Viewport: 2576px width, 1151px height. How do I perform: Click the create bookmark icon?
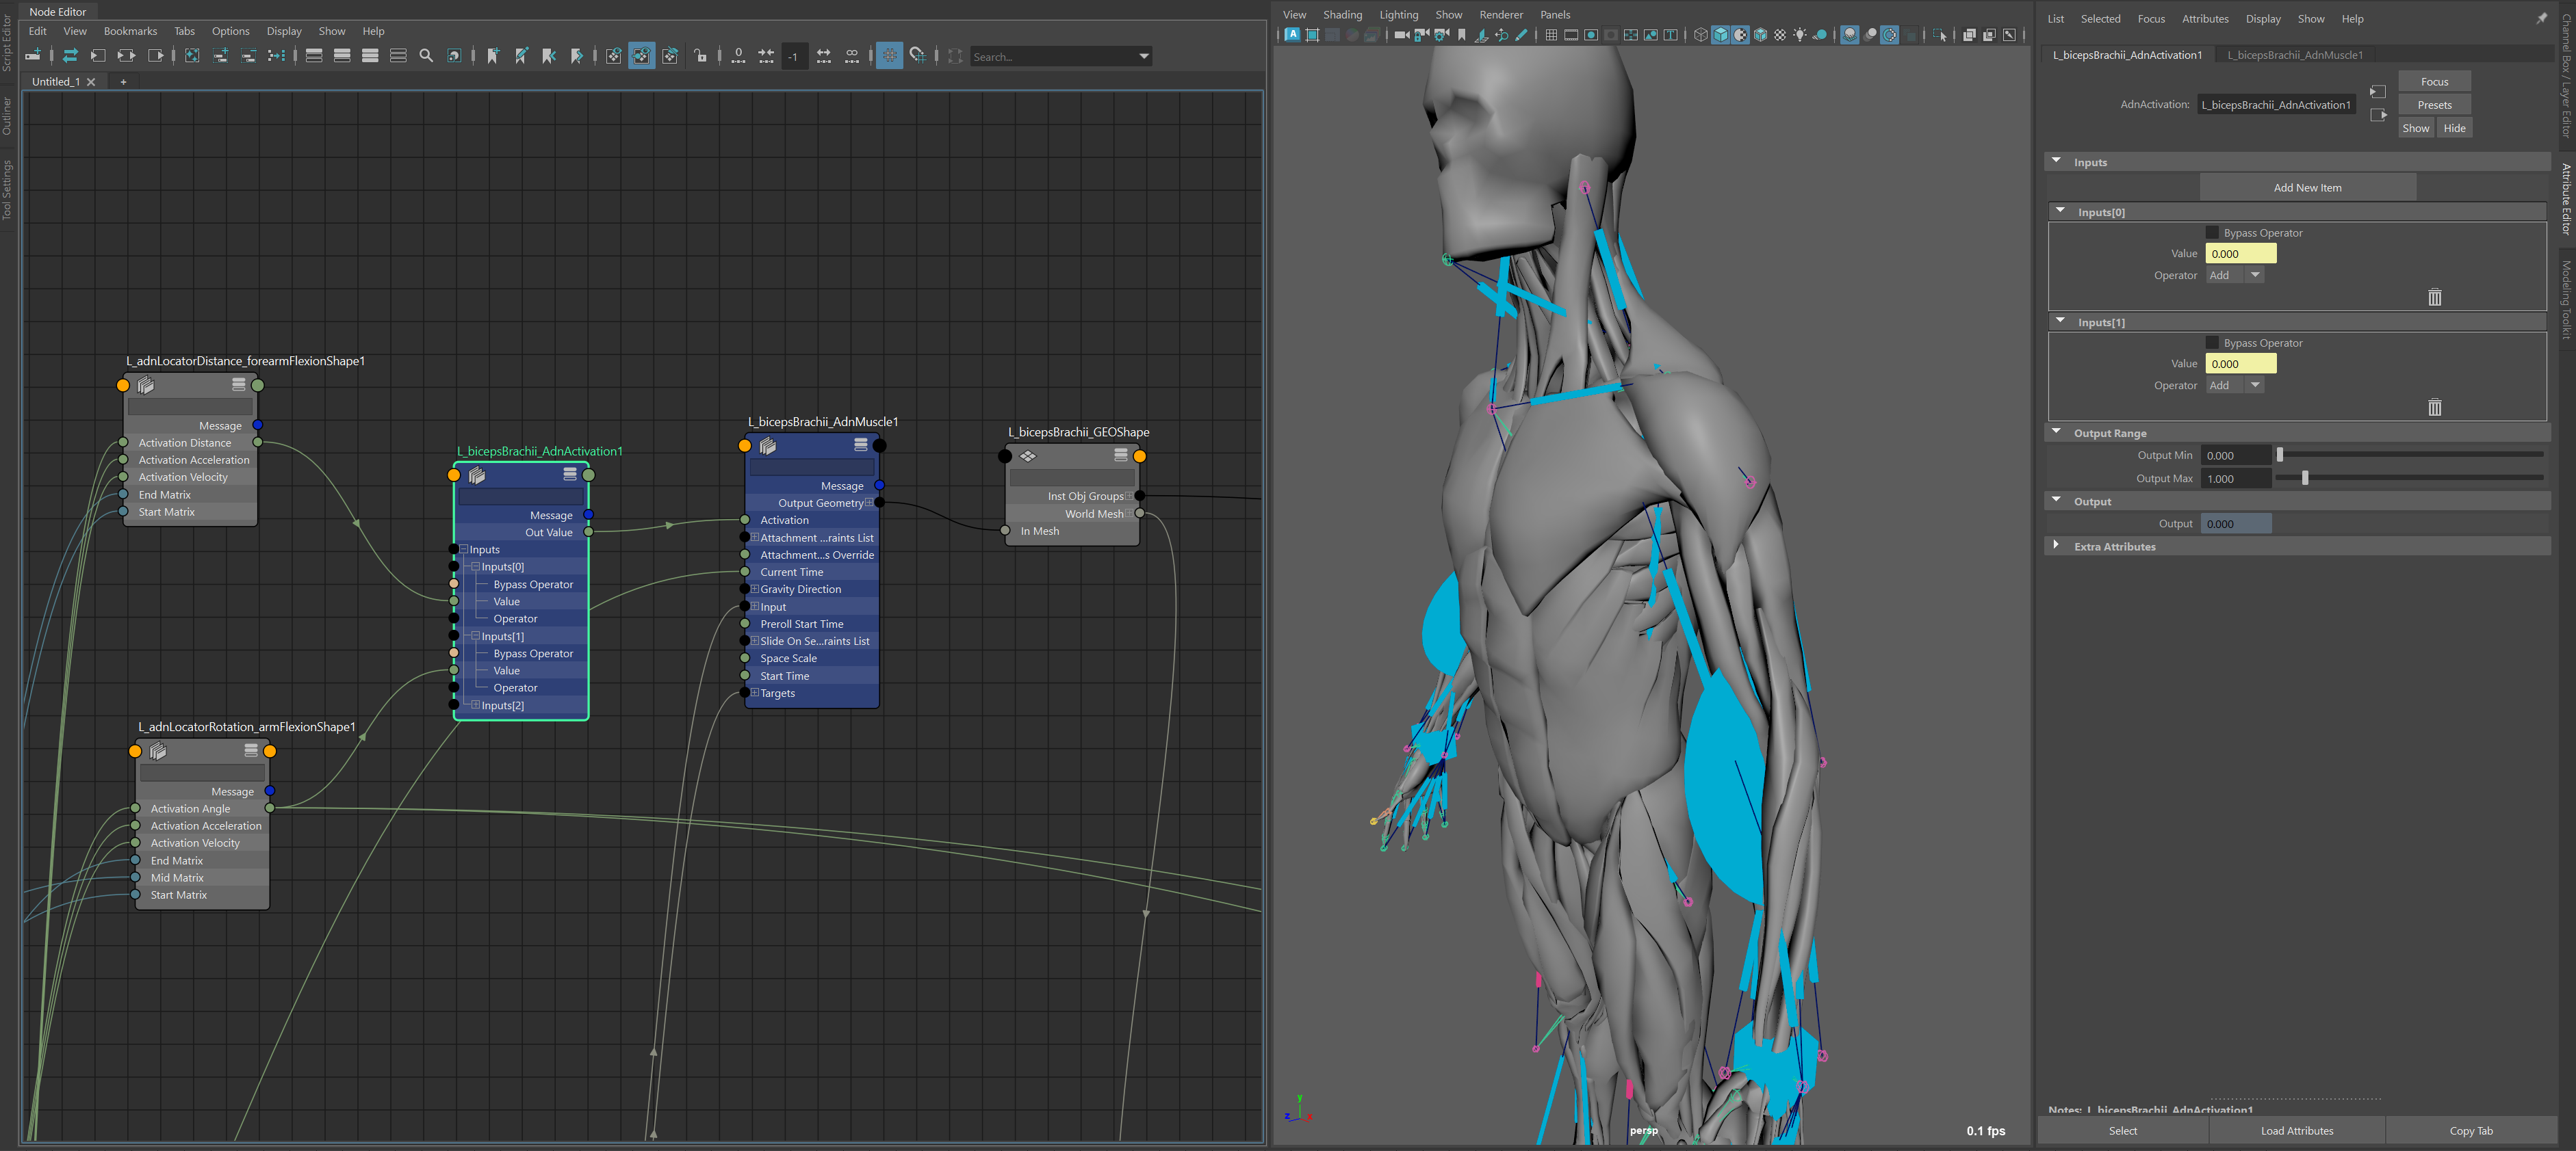493,56
